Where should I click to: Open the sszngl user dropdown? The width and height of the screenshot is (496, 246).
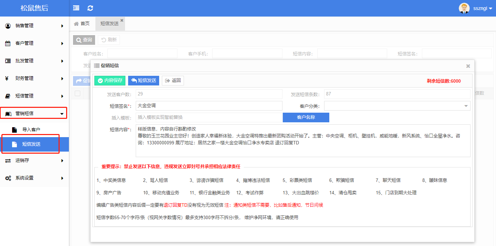(483, 8)
